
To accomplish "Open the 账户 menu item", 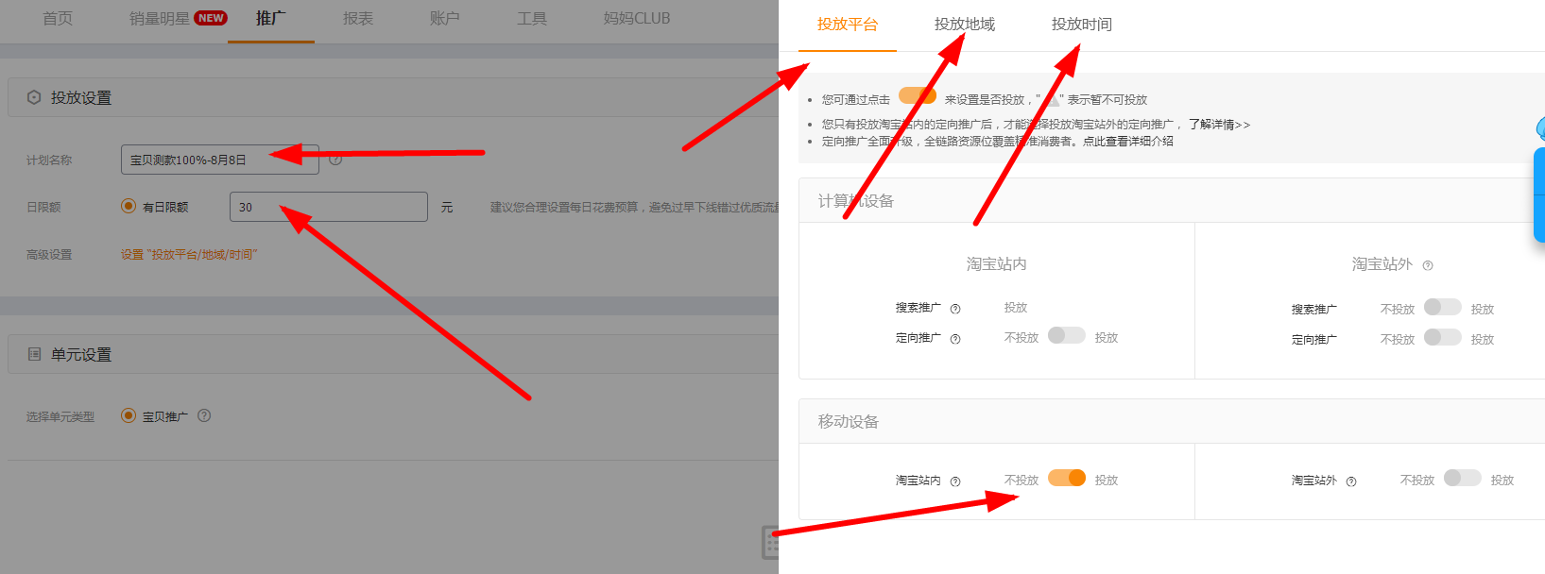I will 445,18.
